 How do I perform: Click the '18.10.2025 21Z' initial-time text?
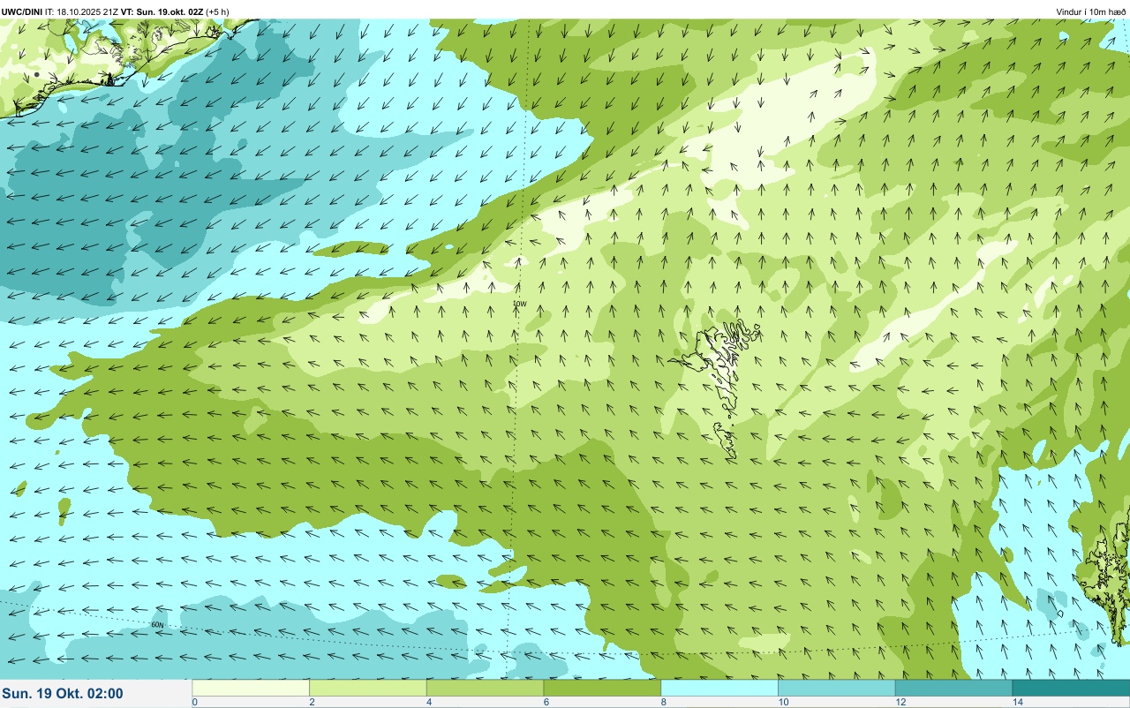pos(87,11)
